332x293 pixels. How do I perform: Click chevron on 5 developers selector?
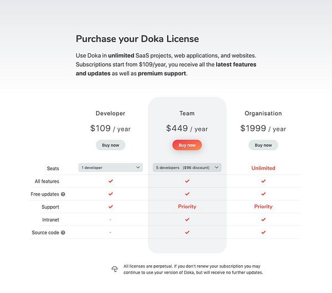(x=216, y=167)
